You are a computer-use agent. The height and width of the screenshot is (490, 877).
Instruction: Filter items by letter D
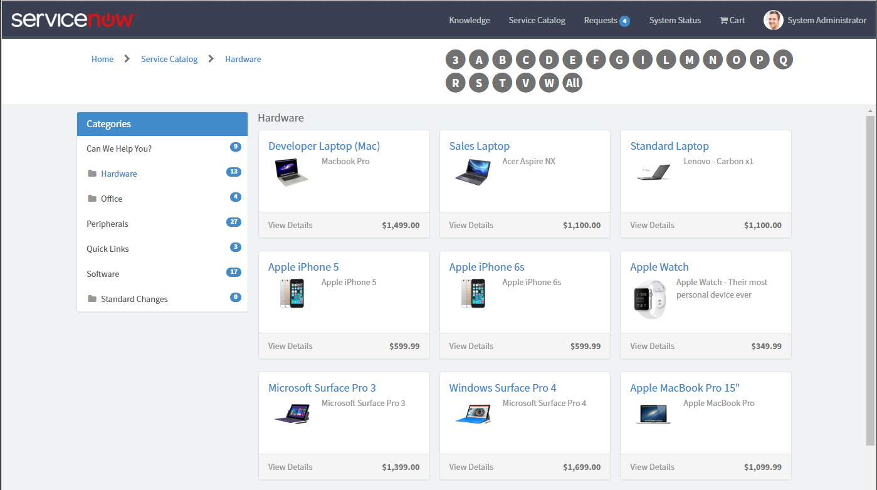click(549, 60)
